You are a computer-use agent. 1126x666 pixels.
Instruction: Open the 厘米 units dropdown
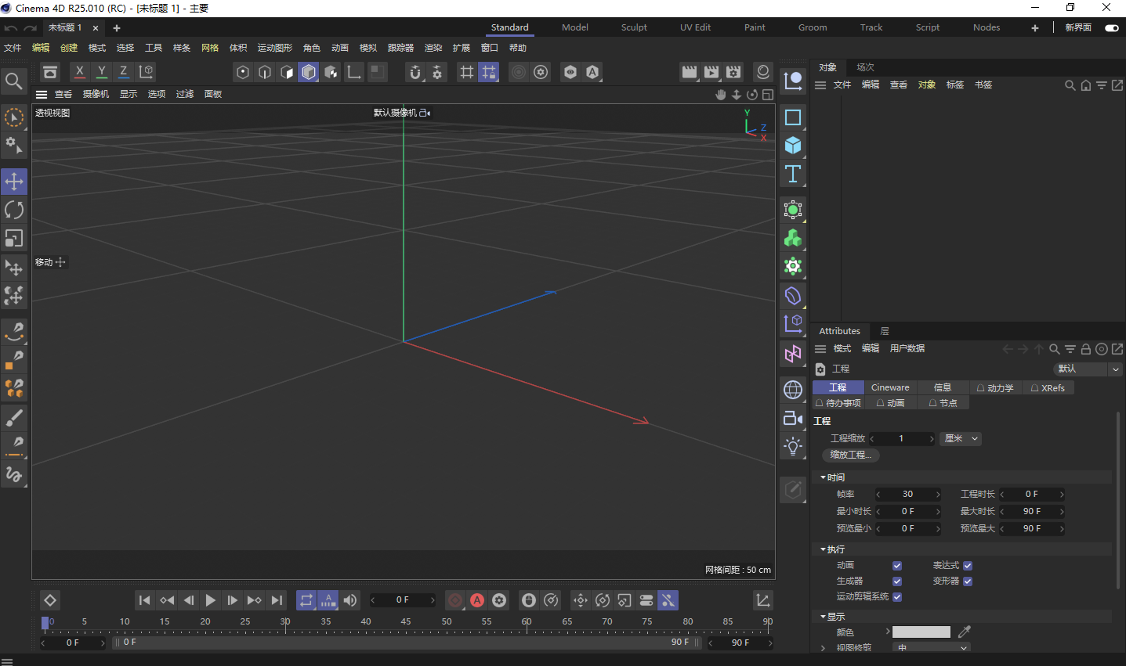pyautogui.click(x=961, y=439)
